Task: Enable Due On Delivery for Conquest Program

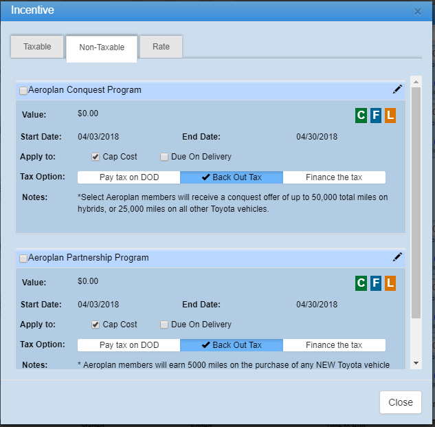Action: (x=164, y=157)
